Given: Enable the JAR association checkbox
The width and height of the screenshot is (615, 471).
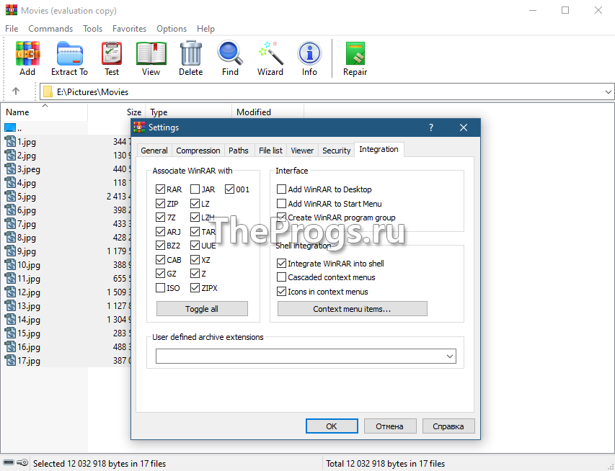Looking at the screenshot, I should pos(195,189).
